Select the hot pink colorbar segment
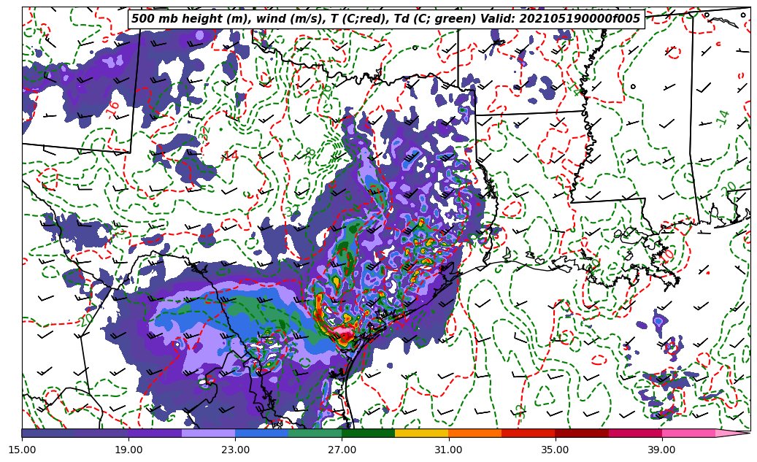This screenshot has height=462, width=757. point(688,433)
